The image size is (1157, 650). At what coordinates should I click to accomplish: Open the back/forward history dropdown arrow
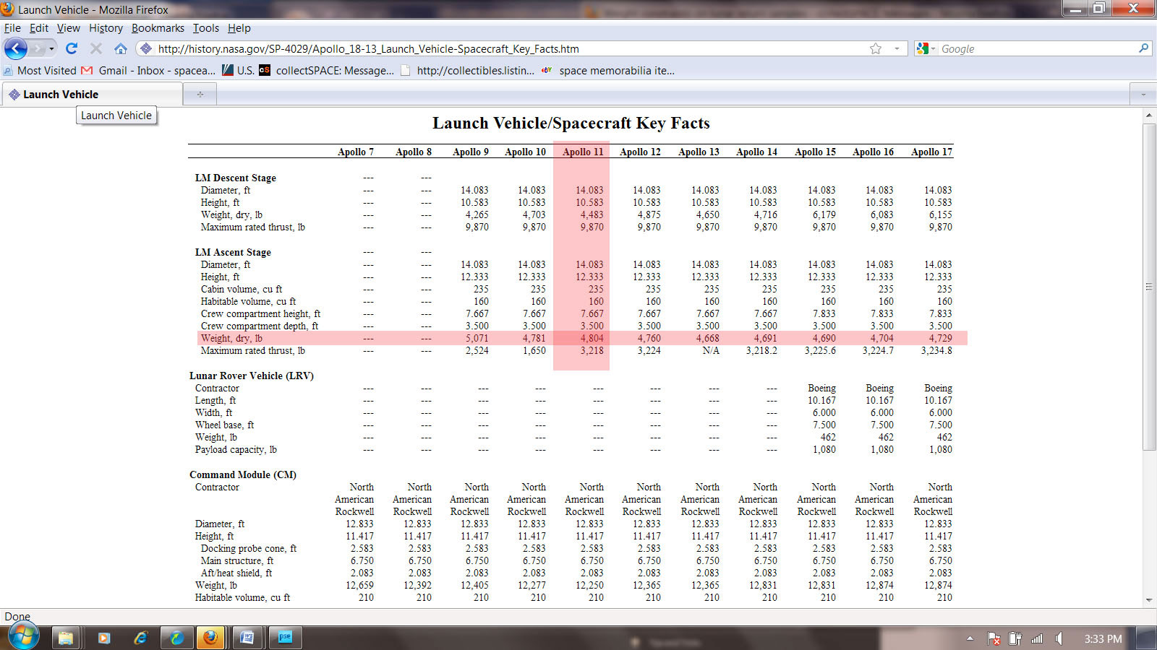click(51, 48)
